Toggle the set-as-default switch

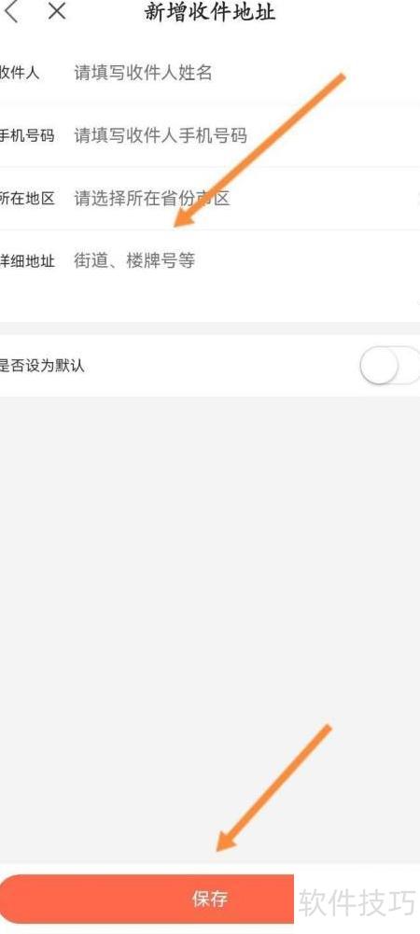click(389, 365)
